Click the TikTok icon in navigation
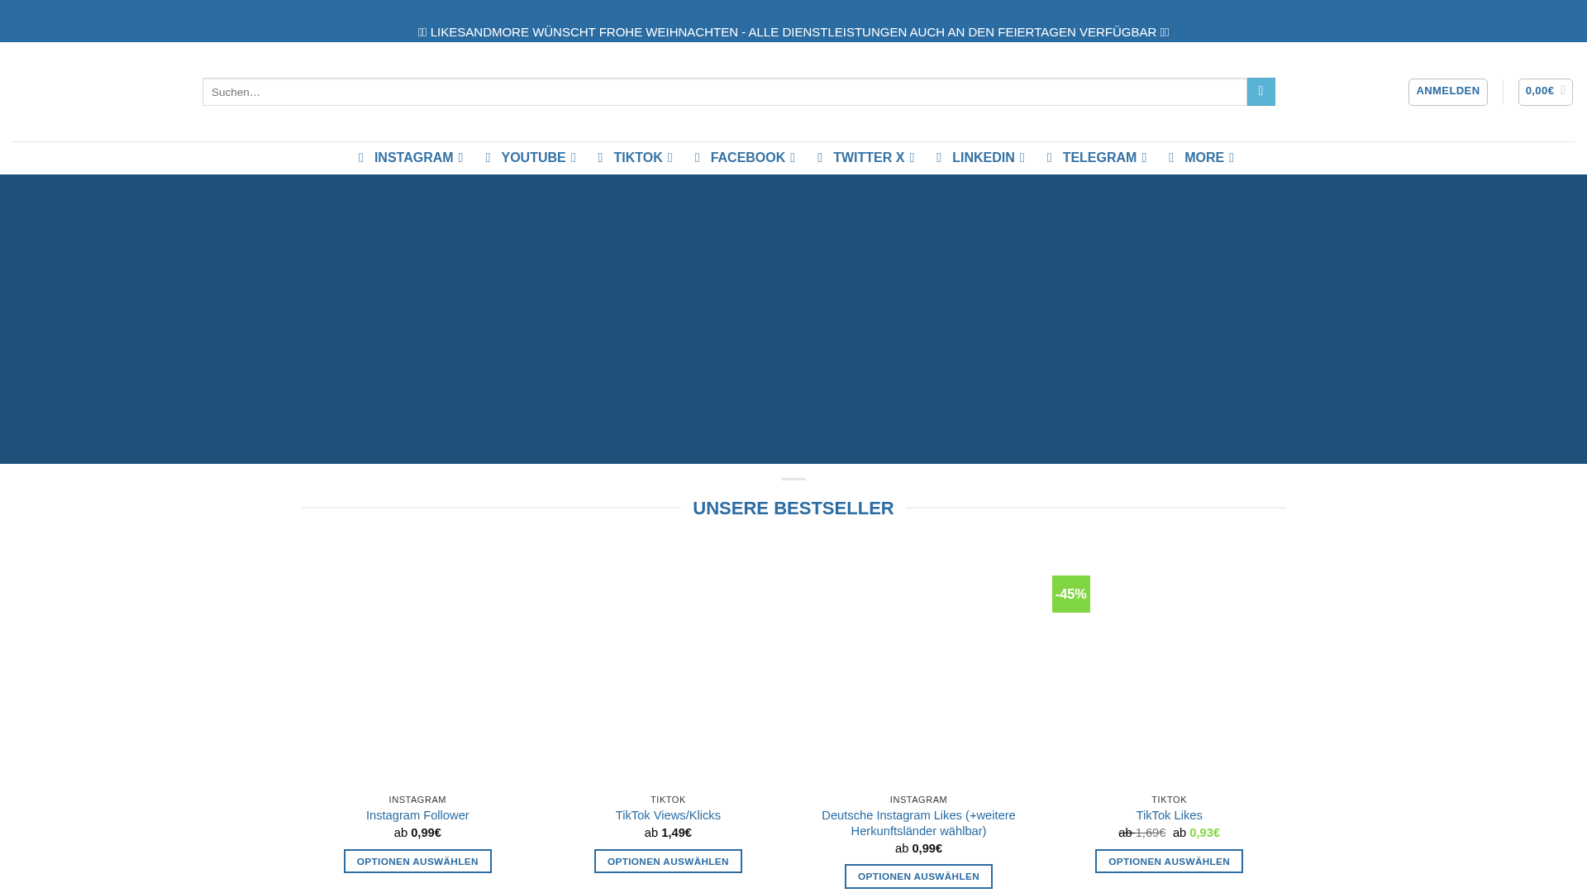The height and width of the screenshot is (893, 1587). (601, 158)
